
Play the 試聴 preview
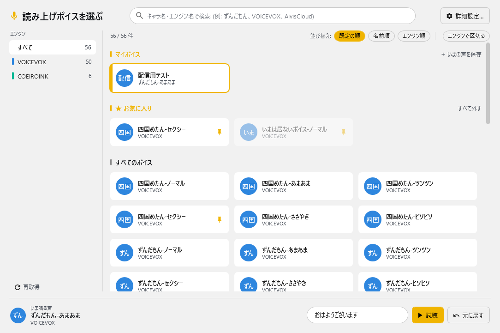[428, 315]
